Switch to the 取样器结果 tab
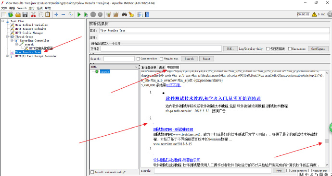 tap(149, 68)
